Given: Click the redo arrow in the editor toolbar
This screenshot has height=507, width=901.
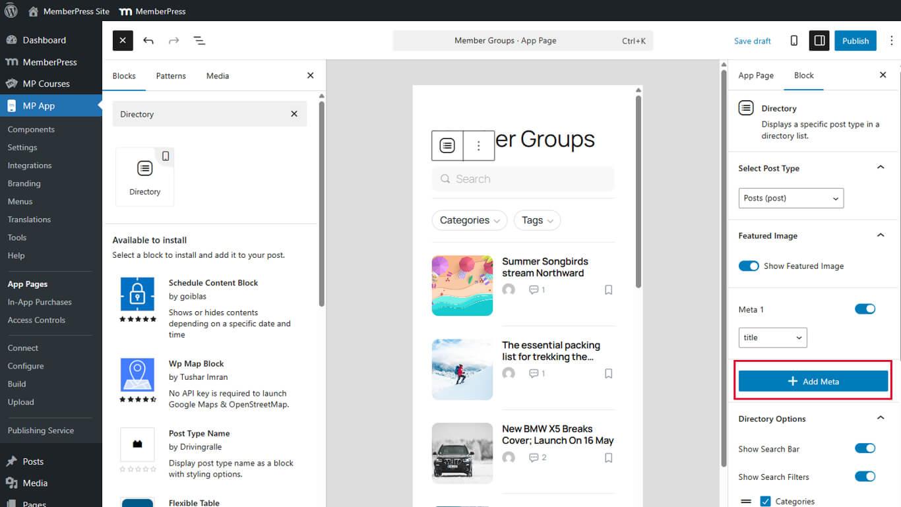Looking at the screenshot, I should coord(173,40).
